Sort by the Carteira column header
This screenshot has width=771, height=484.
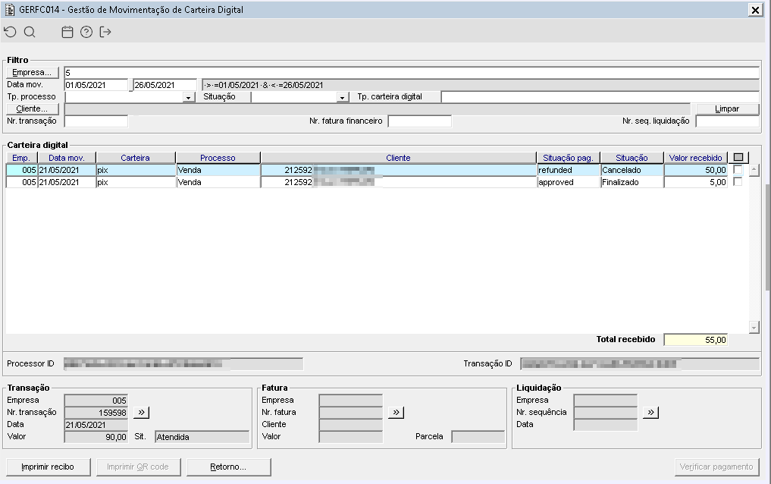(x=136, y=158)
